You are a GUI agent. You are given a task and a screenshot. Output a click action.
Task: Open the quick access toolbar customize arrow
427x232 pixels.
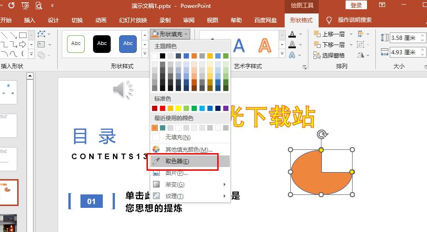pos(52,6)
